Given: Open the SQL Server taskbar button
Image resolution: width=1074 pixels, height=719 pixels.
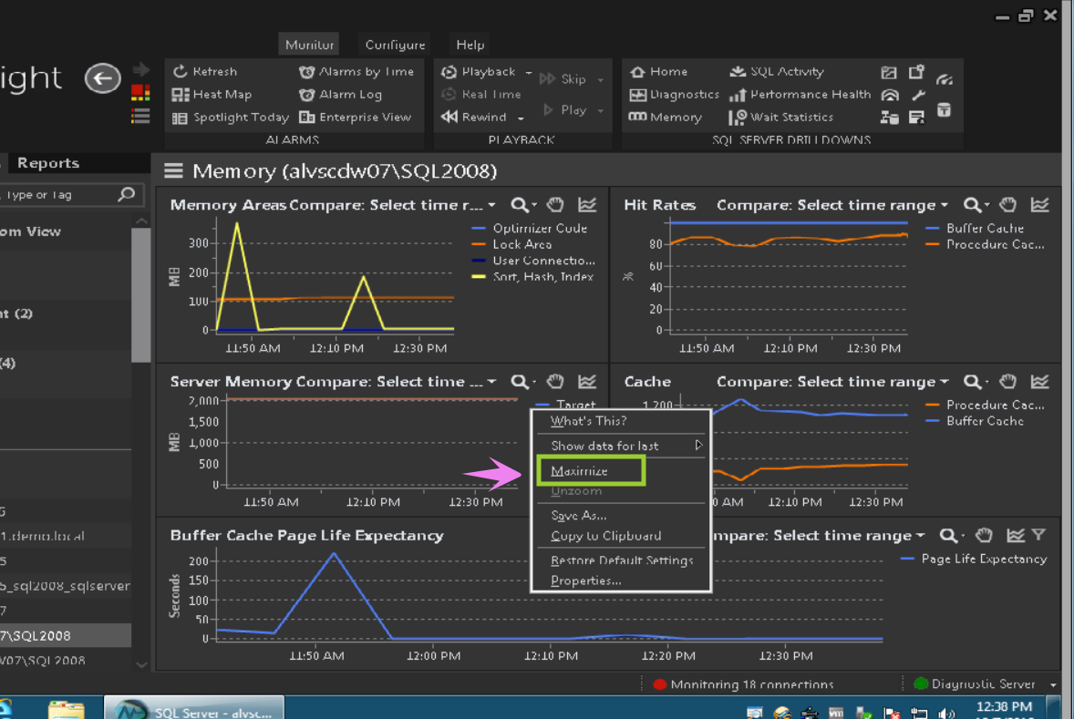Looking at the screenshot, I should coord(194,709).
